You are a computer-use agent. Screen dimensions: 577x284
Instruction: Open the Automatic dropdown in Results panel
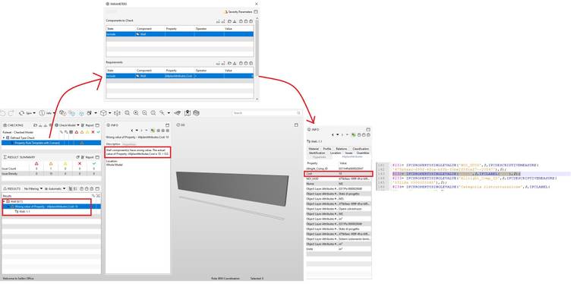coord(55,189)
